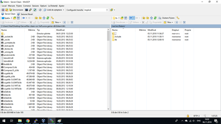Click local panel filter icon
This screenshot has height=124, width=221.
click(x=18, y=18)
